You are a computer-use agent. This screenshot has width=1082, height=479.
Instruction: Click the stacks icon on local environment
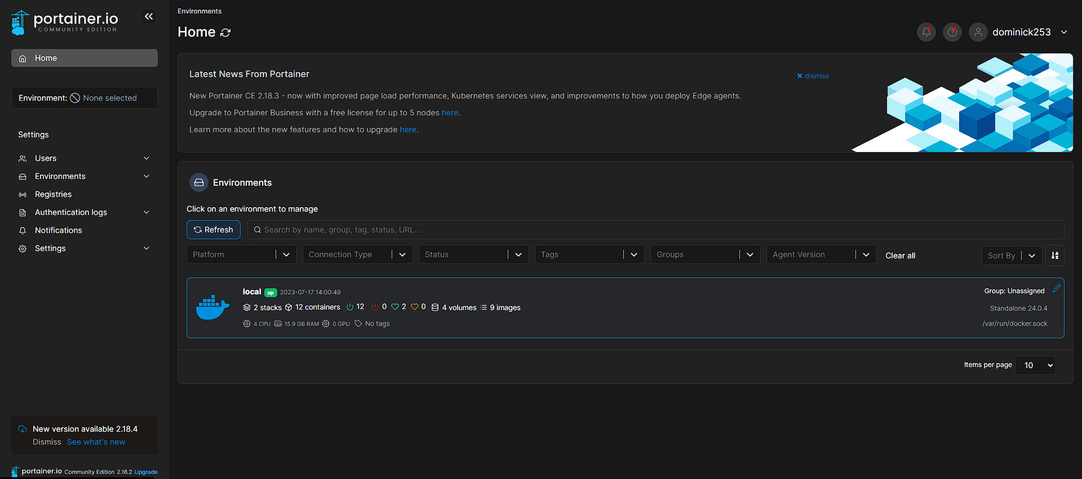(x=247, y=307)
